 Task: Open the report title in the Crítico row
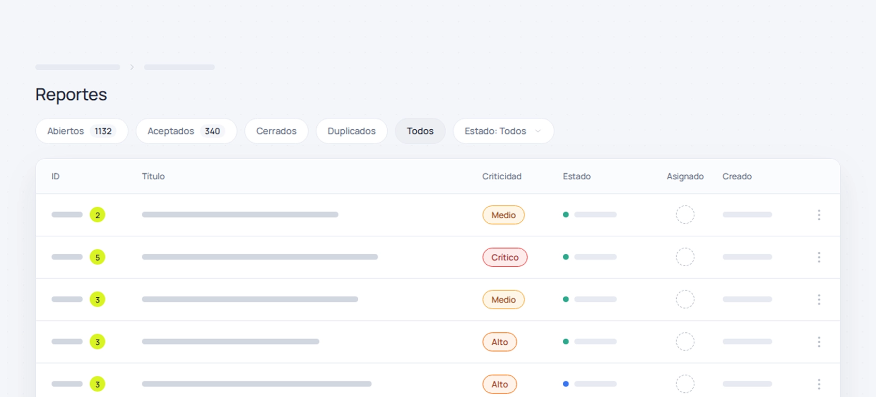coord(260,257)
